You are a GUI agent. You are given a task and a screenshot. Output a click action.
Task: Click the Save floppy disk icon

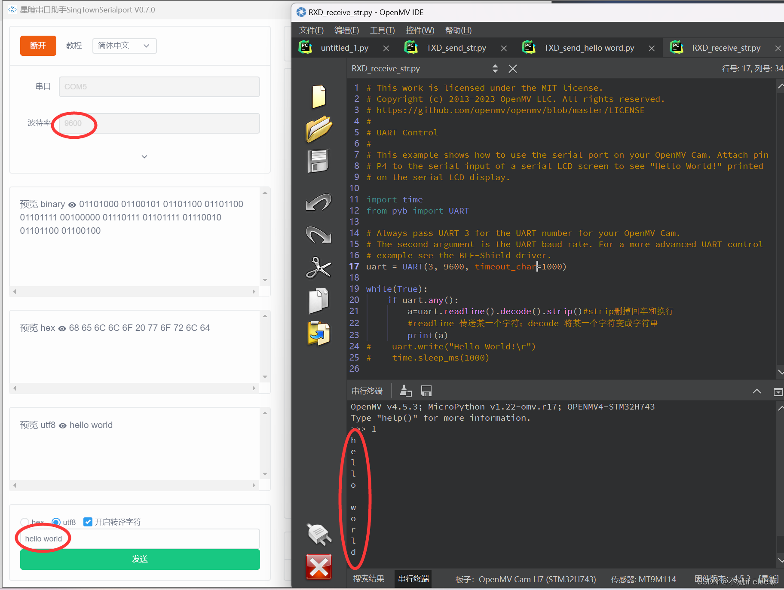coord(318,161)
